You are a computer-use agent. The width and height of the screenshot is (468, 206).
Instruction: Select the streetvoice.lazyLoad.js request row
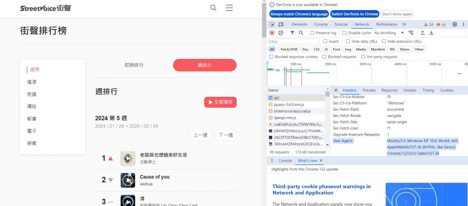pos(296,111)
